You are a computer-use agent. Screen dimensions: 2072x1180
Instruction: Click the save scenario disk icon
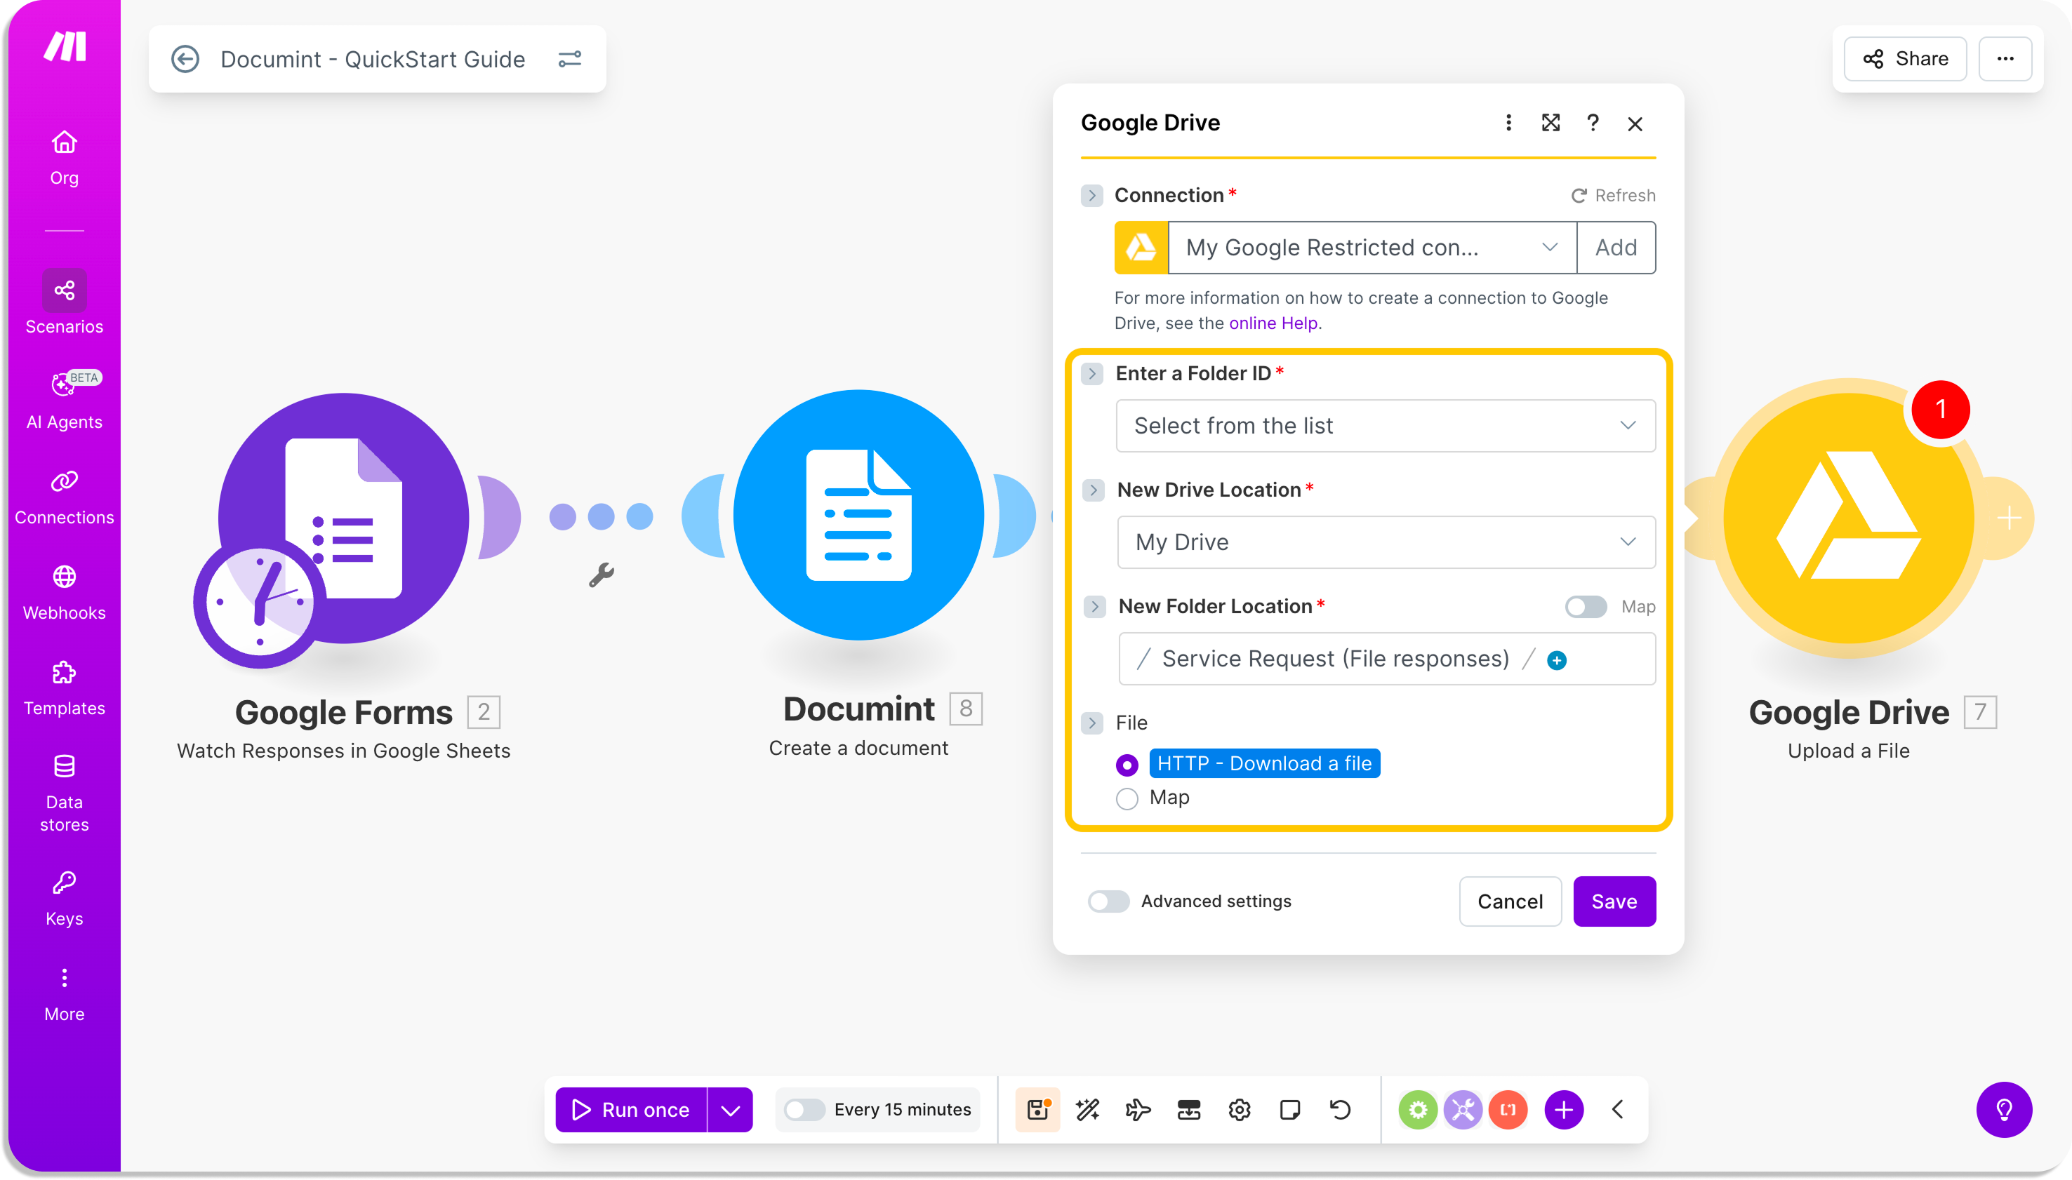pos(1037,1109)
